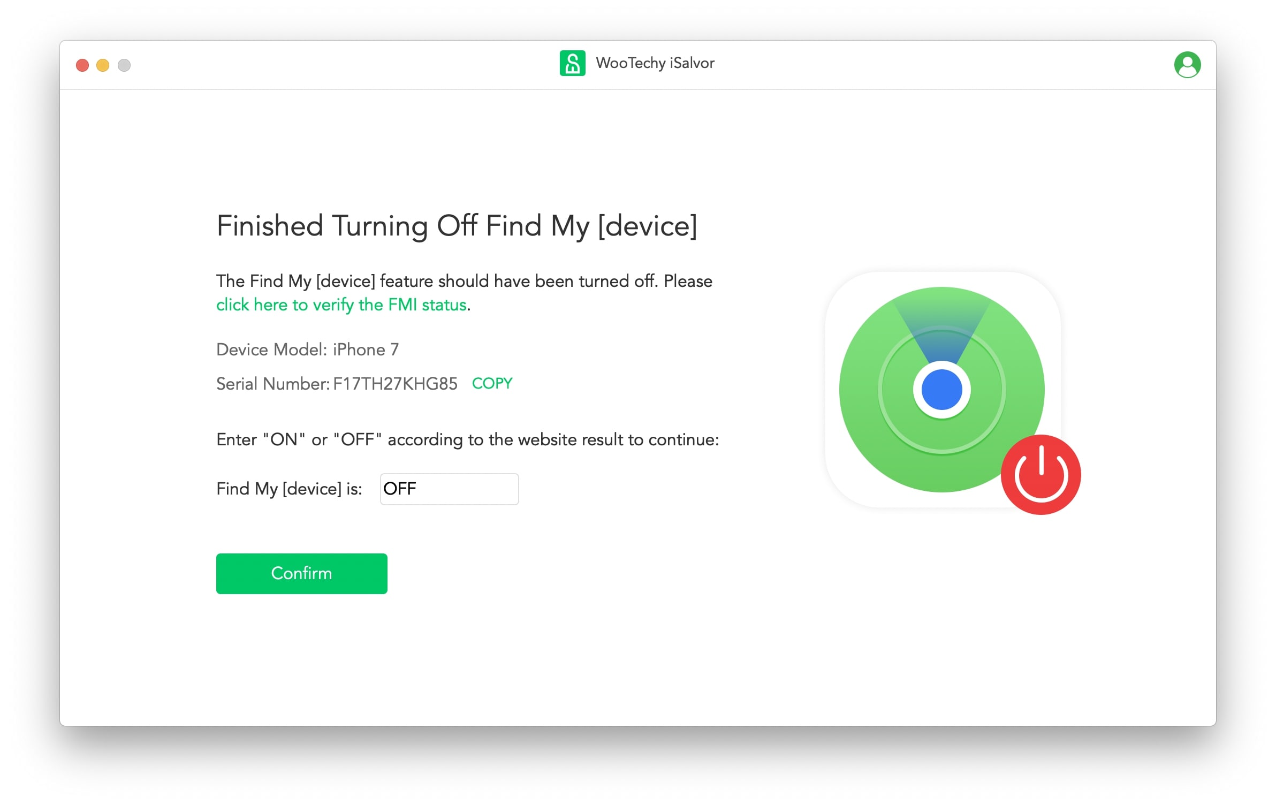Click the yellow minimize traffic light
Viewport: 1276px width, 805px height.
pos(103,65)
